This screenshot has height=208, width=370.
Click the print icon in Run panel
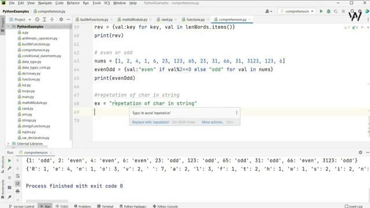point(17,191)
